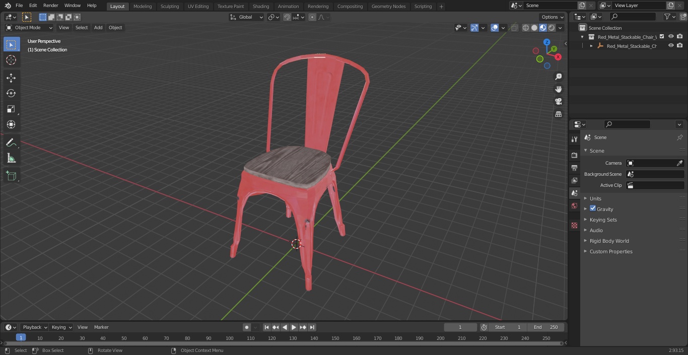The height and width of the screenshot is (355, 688).
Task: Pin the Scene properties with pin icon
Action: 679,137
